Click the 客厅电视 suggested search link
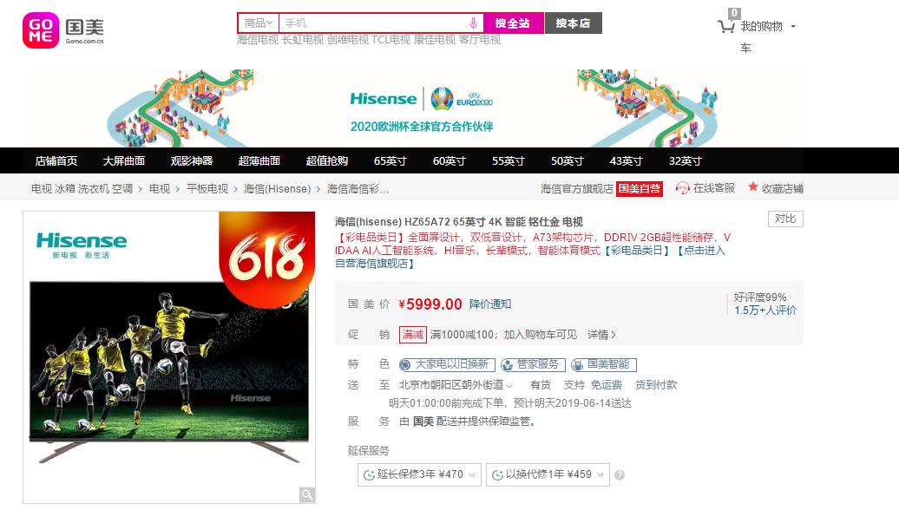The width and height of the screenshot is (899, 510). point(480,40)
